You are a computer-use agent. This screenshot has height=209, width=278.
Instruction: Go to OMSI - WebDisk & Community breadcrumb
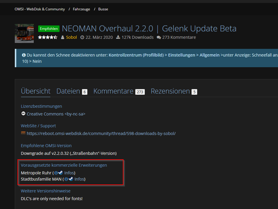click(40, 9)
